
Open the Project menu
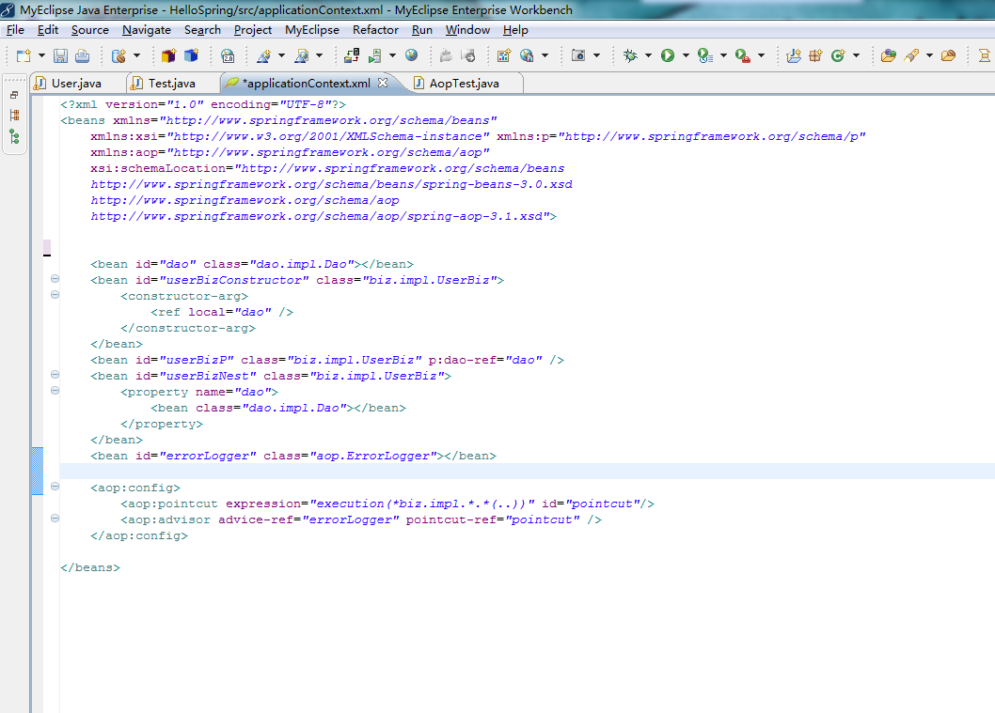pos(253,30)
